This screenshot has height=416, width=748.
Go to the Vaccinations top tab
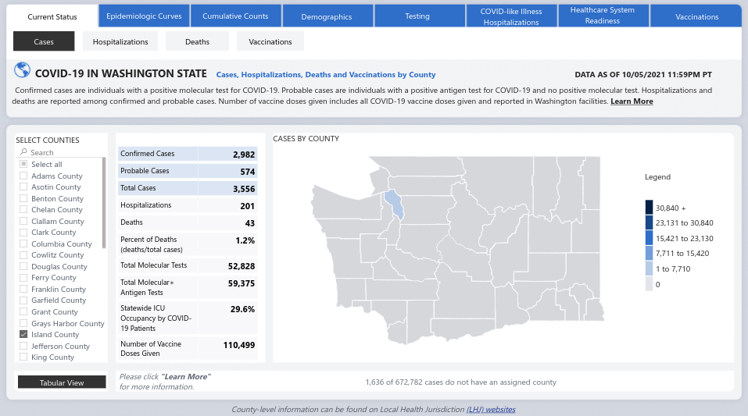pos(696,16)
